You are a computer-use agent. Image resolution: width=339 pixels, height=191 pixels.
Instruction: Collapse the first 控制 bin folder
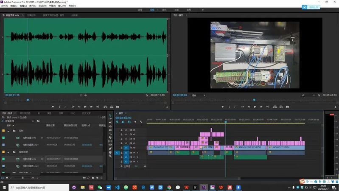(x=8, y=131)
